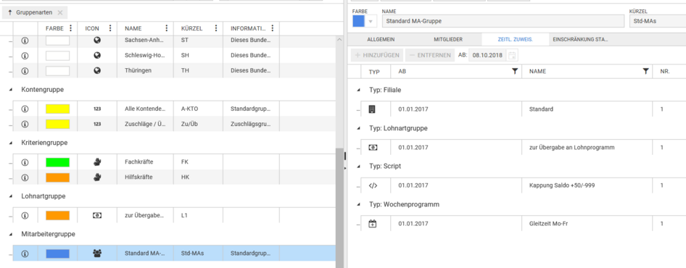This screenshot has height=268, width=686.
Task: Click people icon of Standard MA row
Action: 97,253
